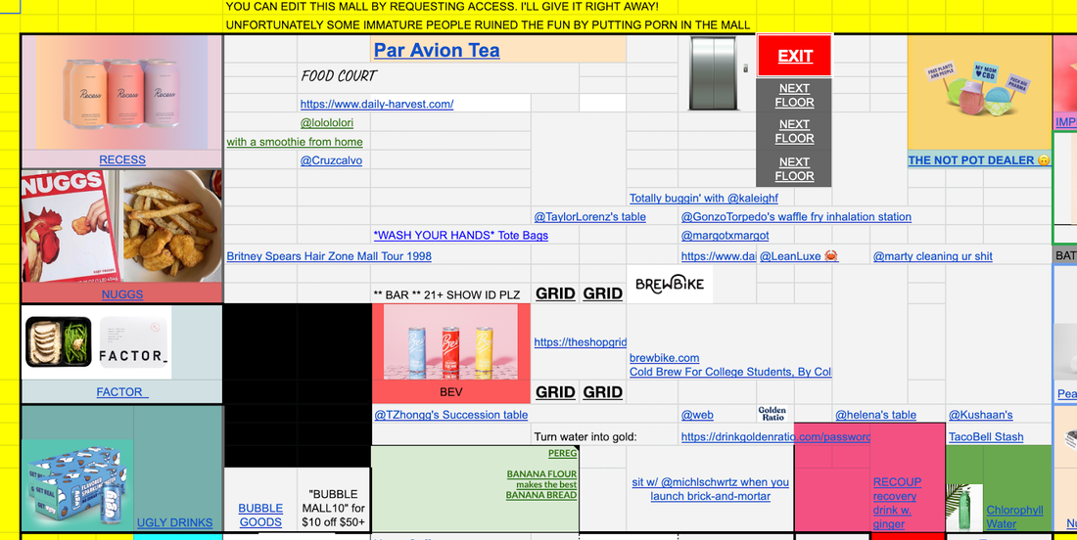Open @helena's table link
The width and height of the screenshot is (1077, 540).
875,415
